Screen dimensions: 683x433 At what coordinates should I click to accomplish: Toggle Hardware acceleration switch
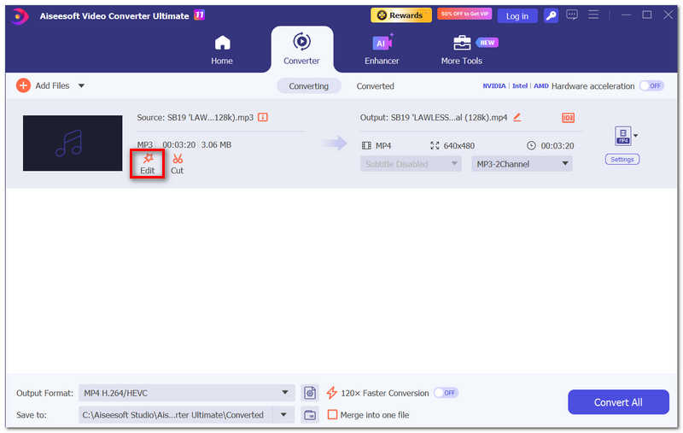point(651,85)
